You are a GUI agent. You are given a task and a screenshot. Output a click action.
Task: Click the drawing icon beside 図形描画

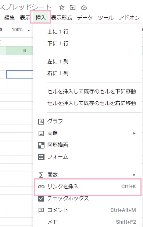41,145
